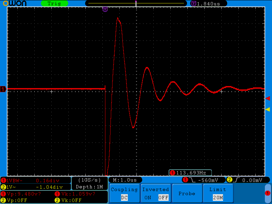Click the -1.04div channel 2 offset
Image resolution: width=272 pixels, height=204 pixels.
point(49,187)
